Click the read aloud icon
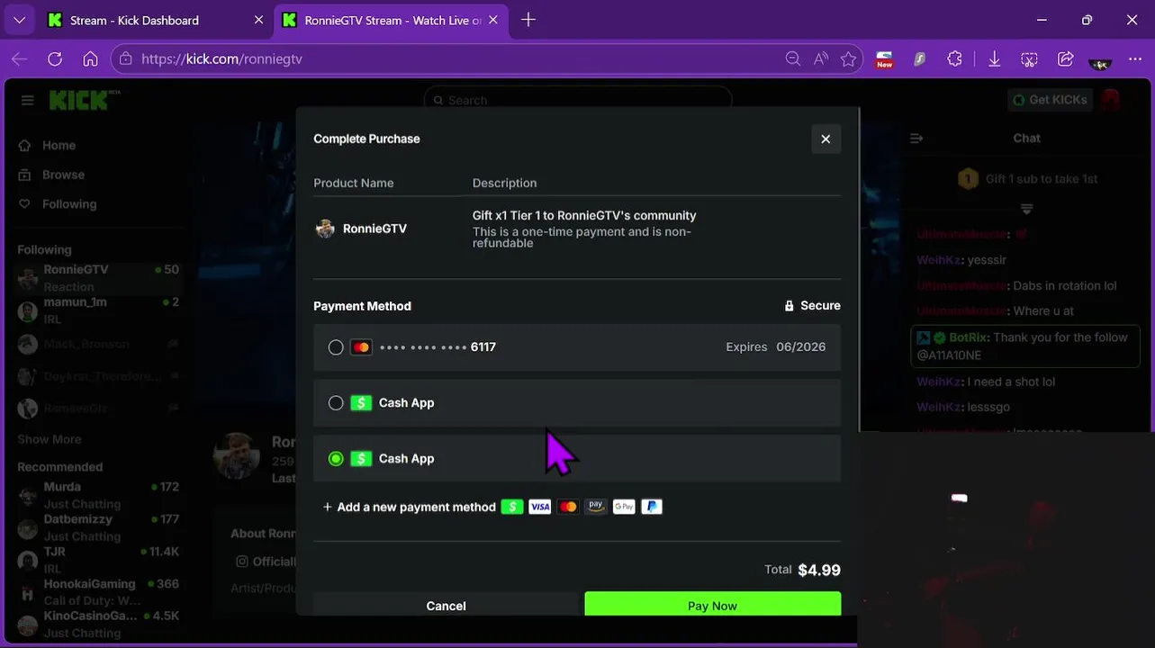1155x648 pixels. (x=820, y=58)
